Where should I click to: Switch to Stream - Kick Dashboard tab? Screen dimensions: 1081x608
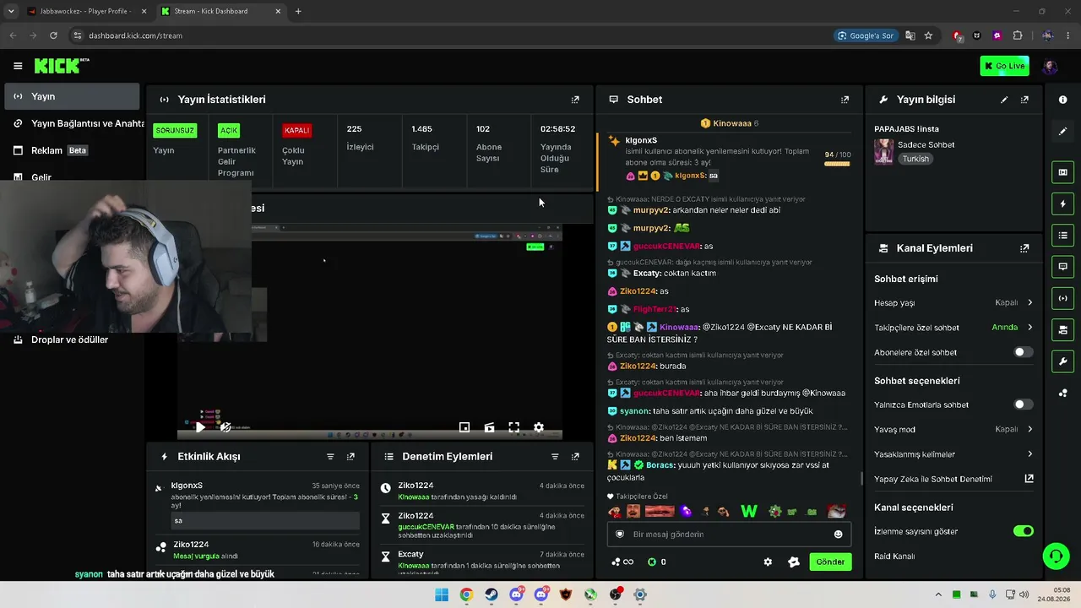pyautogui.click(x=221, y=11)
